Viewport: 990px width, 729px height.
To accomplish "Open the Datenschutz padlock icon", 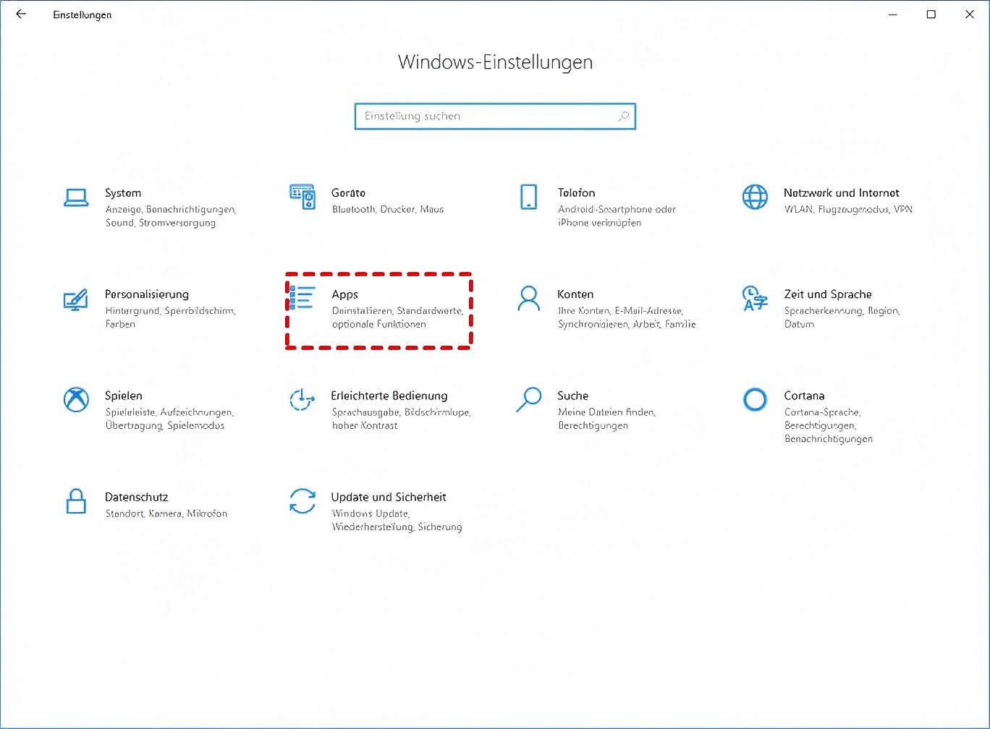I will tap(76, 500).
